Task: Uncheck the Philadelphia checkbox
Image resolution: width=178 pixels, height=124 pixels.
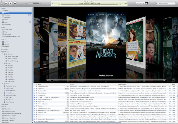Action: click(x=36, y=95)
